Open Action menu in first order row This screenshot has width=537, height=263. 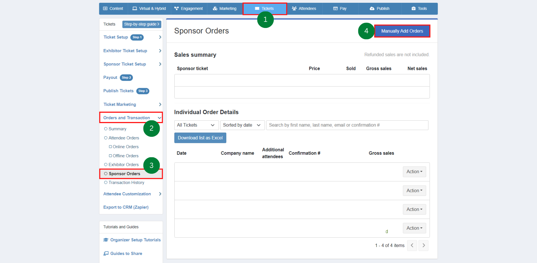click(x=414, y=172)
